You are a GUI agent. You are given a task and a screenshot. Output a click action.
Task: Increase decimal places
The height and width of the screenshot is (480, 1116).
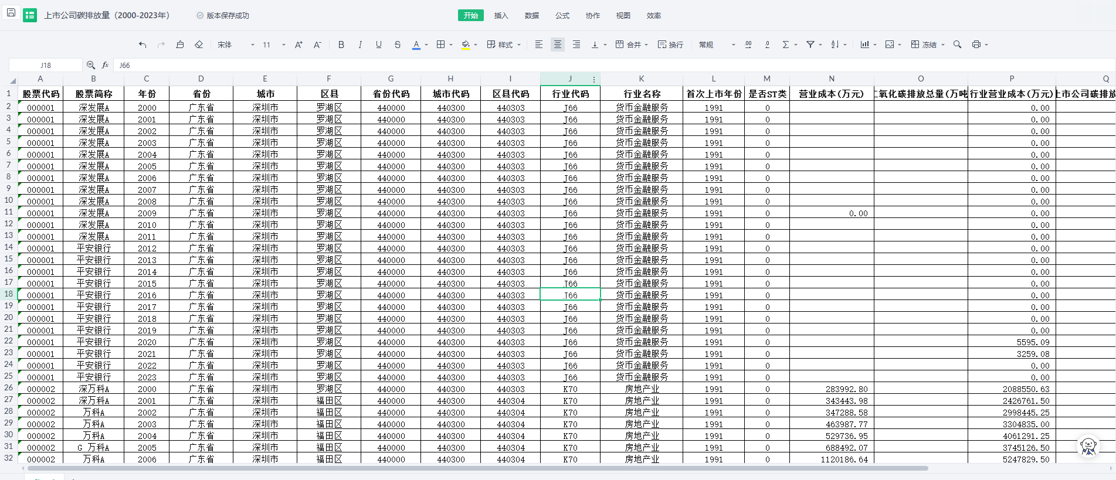748,45
